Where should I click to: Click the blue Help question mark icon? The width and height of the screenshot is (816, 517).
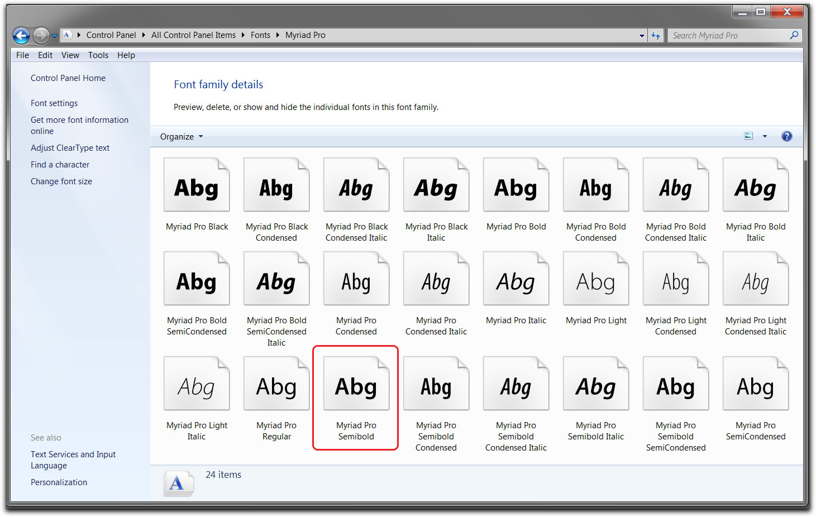point(786,136)
